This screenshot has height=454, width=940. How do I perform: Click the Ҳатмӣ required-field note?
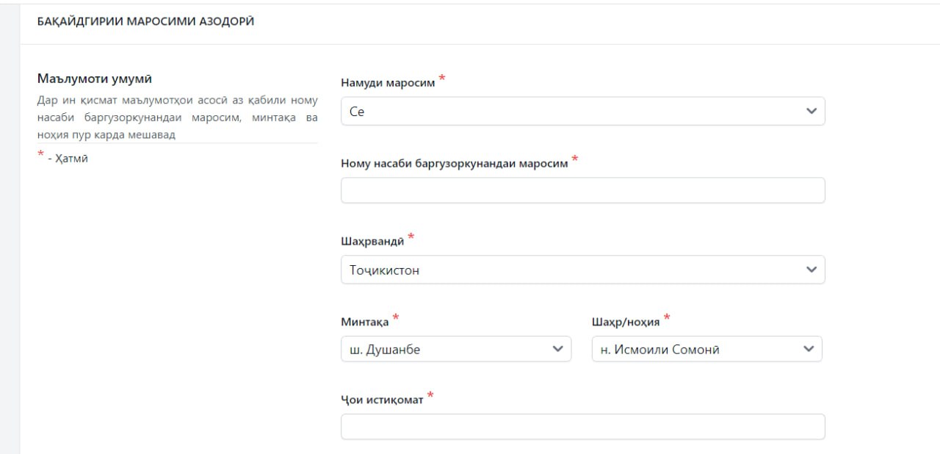68,158
